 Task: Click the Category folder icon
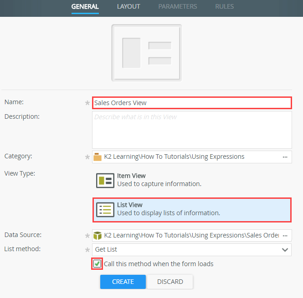[x=98, y=157]
